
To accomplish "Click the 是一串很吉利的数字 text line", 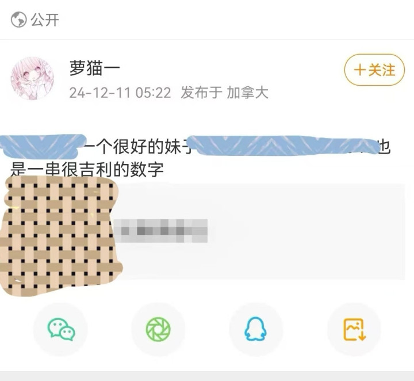I will [x=87, y=169].
